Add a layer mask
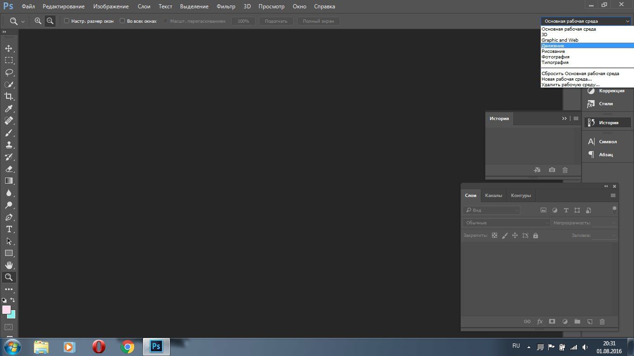The height and width of the screenshot is (356, 634). tap(552, 321)
